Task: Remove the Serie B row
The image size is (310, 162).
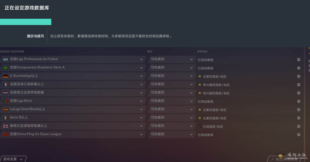Action: pos(298,118)
